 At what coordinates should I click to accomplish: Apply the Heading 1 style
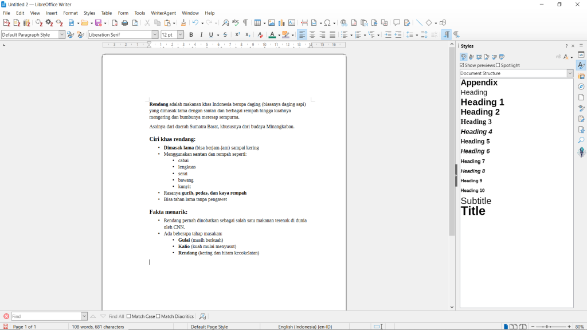tap(482, 102)
